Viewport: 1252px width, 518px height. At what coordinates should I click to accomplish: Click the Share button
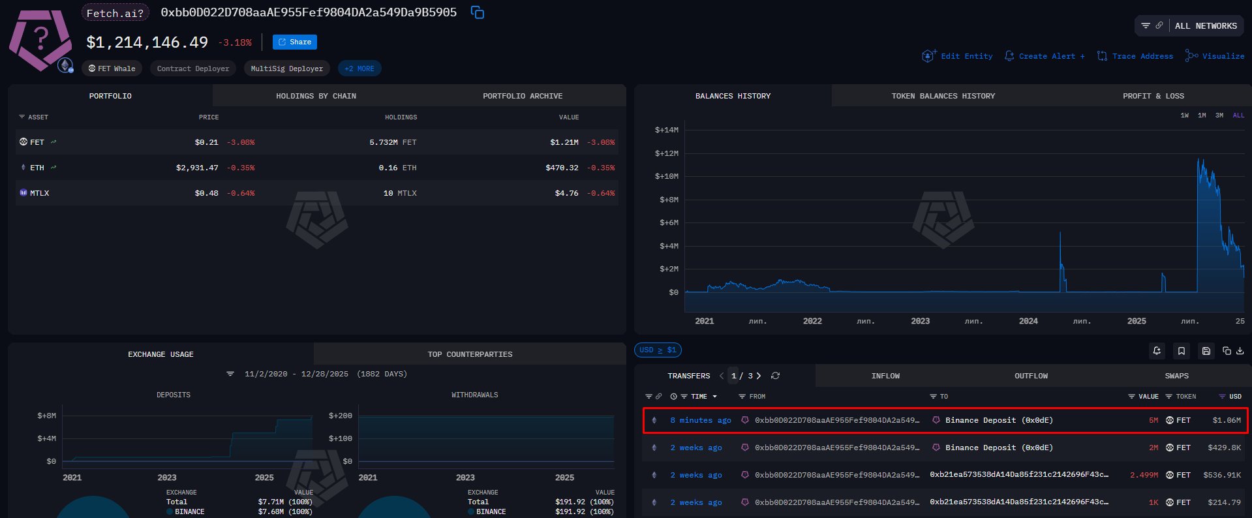coord(294,42)
